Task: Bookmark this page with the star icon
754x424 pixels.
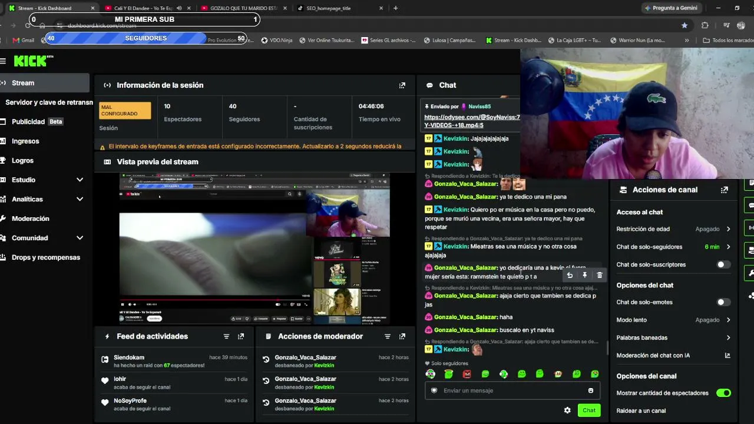Action: point(684,25)
